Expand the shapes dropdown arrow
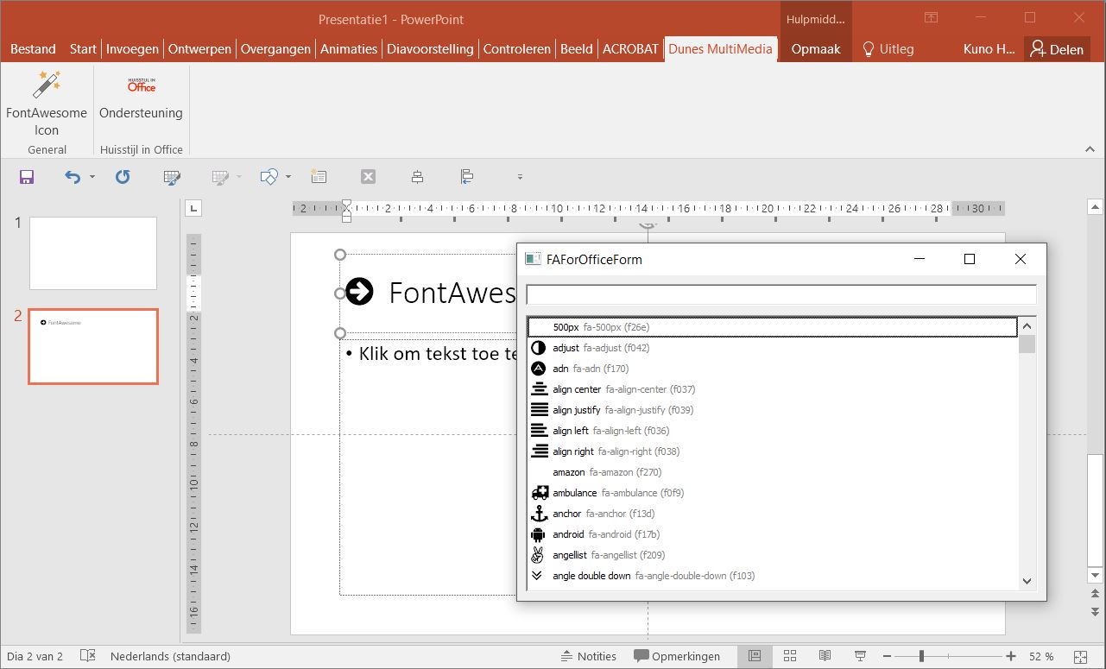This screenshot has width=1106, height=669. tap(288, 177)
